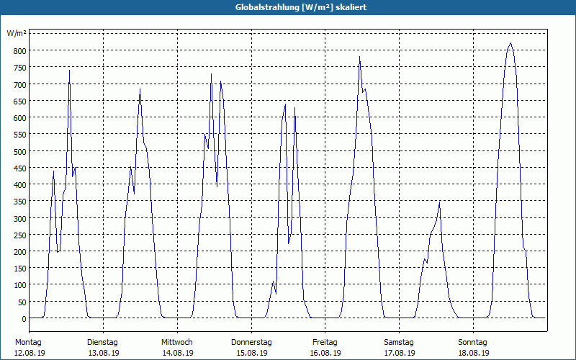Click the 0 y-axis value
Screen dimensions: 576x360
[x=24, y=319]
